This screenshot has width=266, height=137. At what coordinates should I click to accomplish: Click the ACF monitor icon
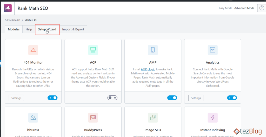[x=93, y=50]
